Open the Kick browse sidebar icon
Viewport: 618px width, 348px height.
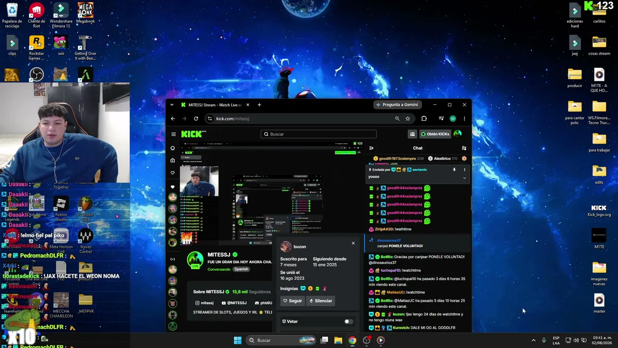pos(173,160)
